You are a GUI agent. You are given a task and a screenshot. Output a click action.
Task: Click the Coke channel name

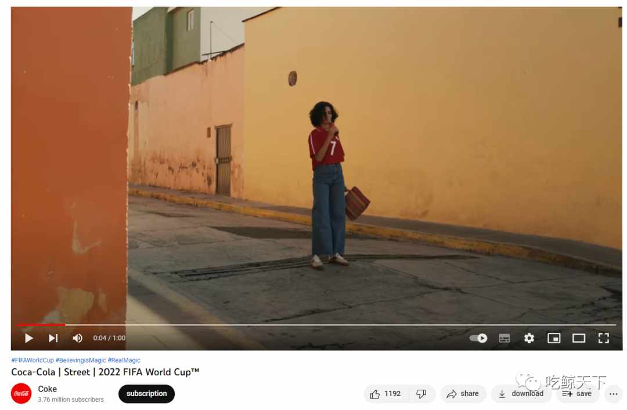(47, 389)
